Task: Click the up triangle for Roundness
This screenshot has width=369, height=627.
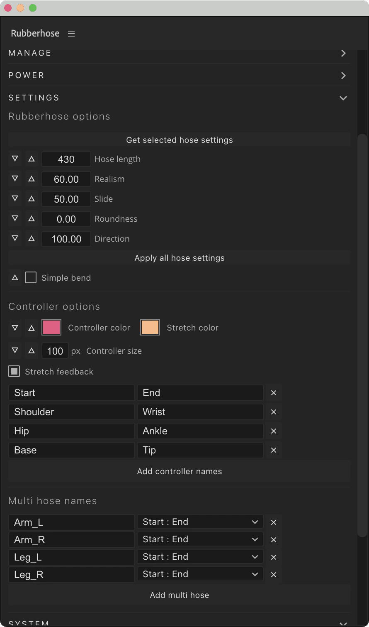Action: [32, 219]
